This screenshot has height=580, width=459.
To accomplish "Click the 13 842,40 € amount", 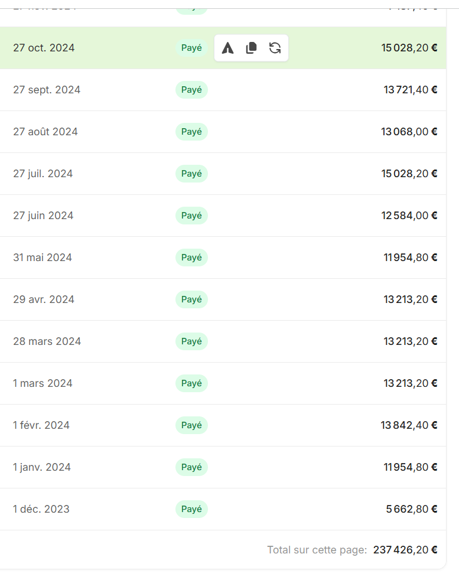I will coord(409,425).
